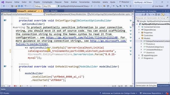Open the Depurar menu
This screenshot has width=170, height=95.
click(x=58, y=2)
